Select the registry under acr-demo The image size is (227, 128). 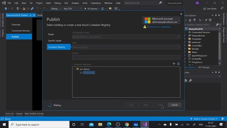(89, 73)
